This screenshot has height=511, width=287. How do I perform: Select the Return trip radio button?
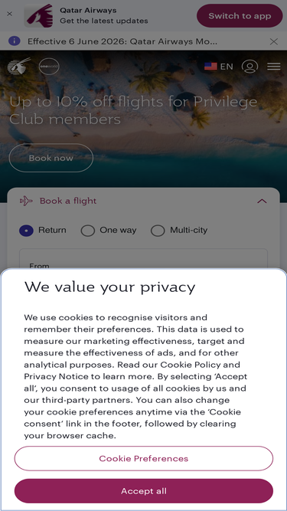coord(26,231)
